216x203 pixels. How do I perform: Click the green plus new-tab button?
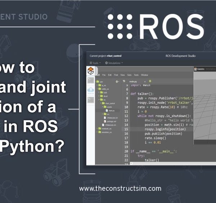(150, 81)
